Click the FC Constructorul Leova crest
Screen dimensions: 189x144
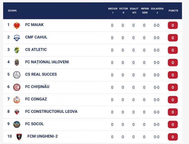coord(17,112)
